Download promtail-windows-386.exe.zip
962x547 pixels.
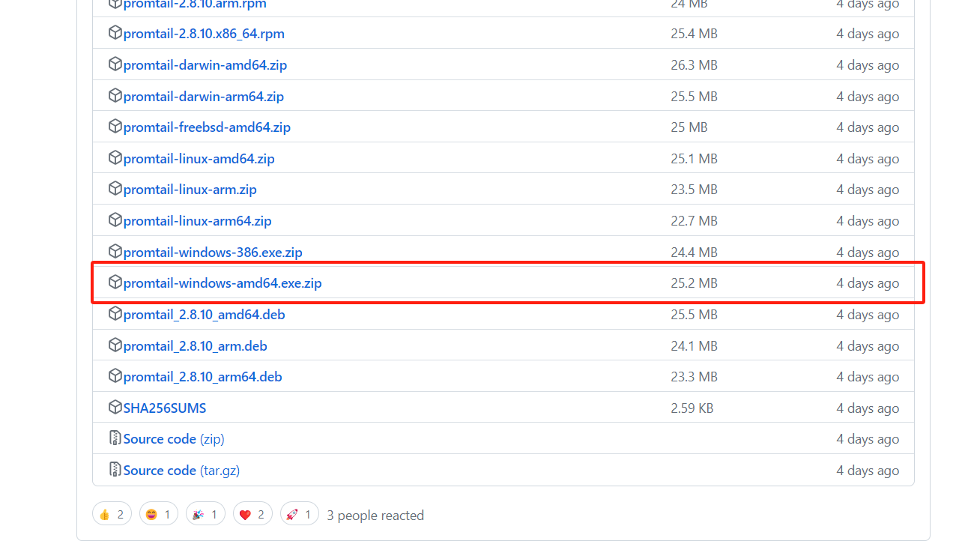click(213, 253)
